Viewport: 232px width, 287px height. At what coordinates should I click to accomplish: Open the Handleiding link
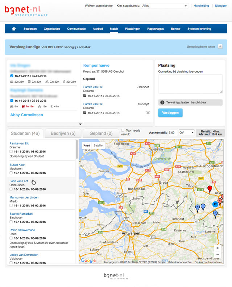pos(201,6)
